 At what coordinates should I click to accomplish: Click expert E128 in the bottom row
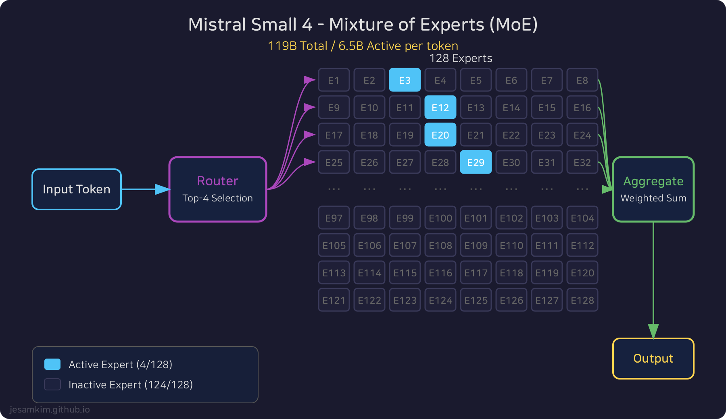tap(582, 300)
